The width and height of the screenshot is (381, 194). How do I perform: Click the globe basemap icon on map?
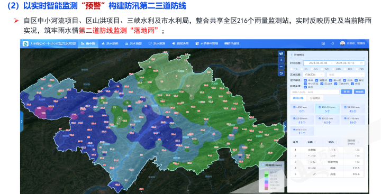(x=281, y=54)
